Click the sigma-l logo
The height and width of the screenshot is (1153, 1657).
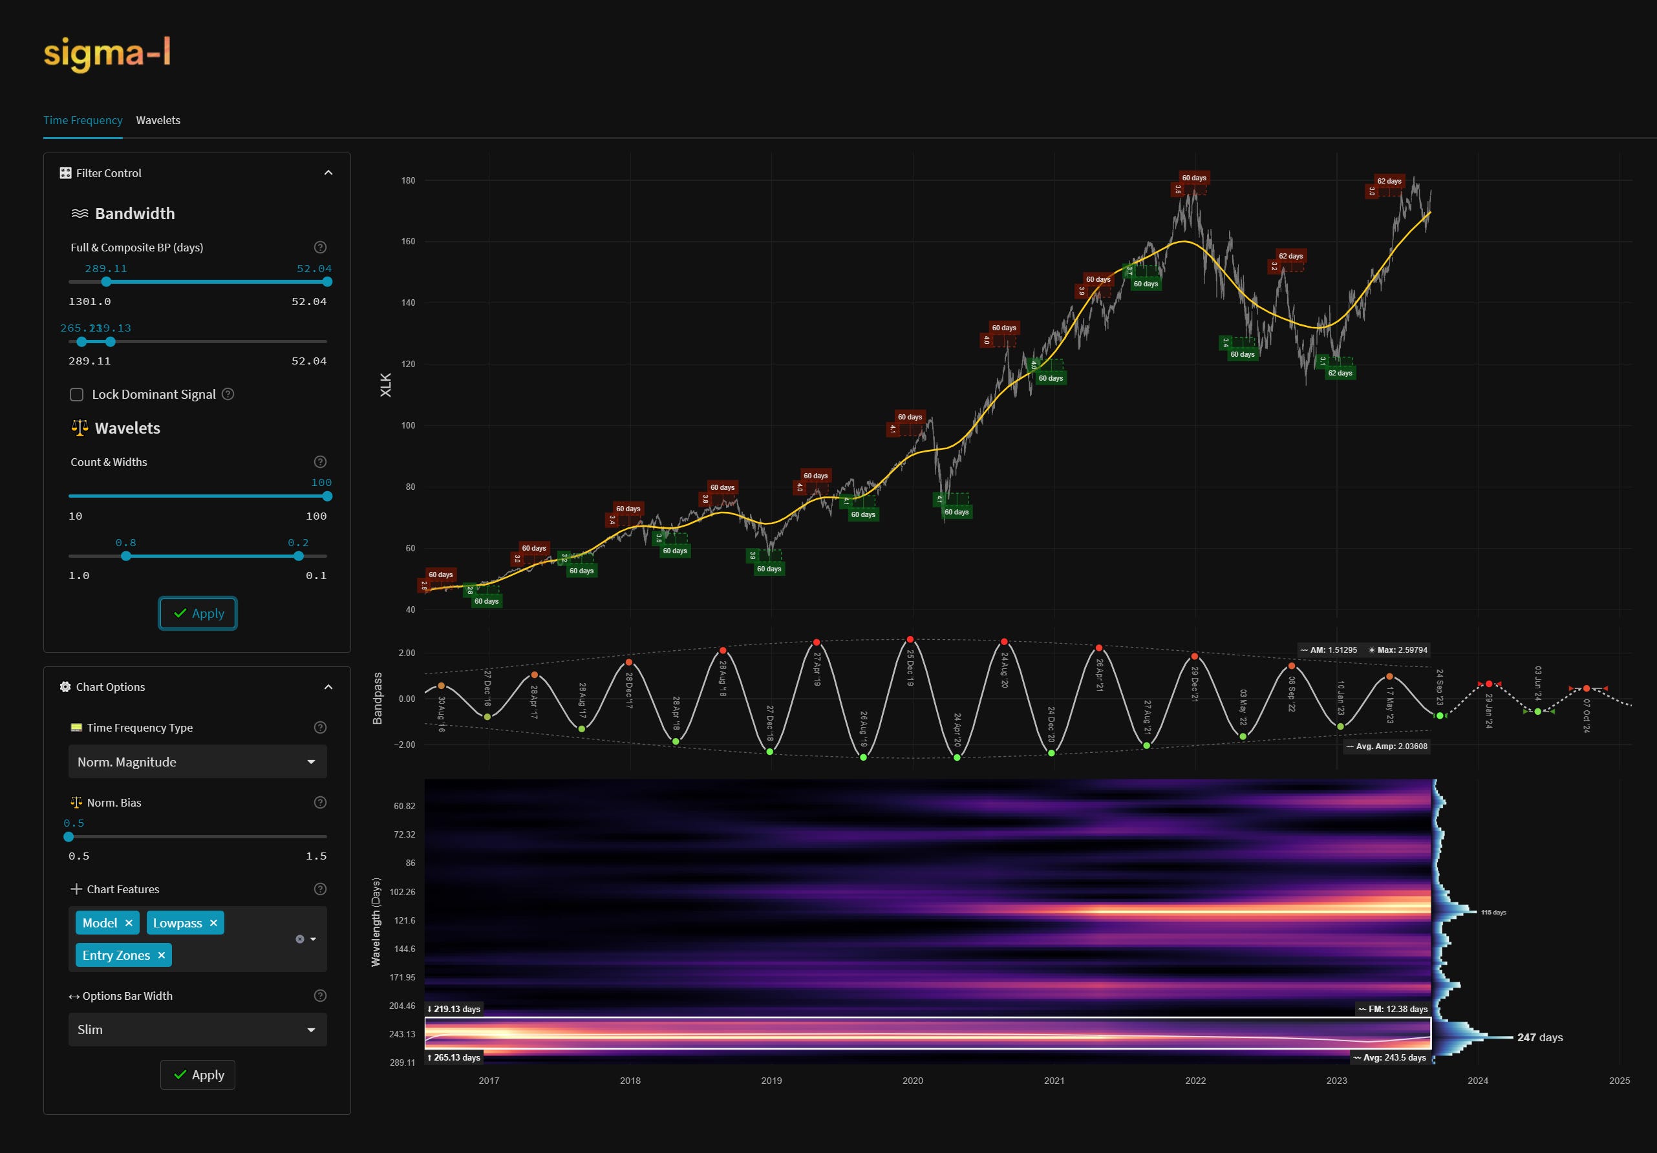point(107,54)
